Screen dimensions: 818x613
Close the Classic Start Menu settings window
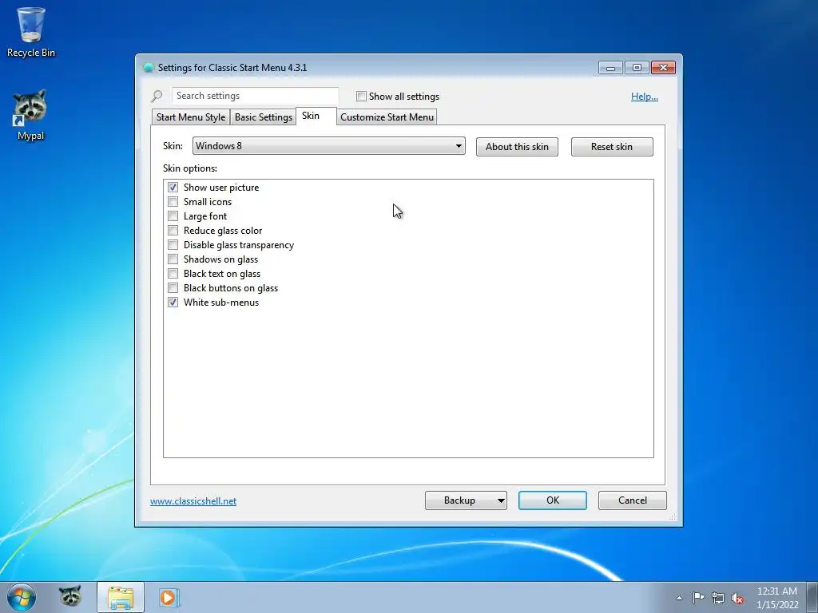663,68
